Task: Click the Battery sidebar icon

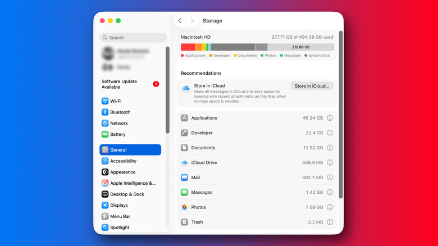Action: (105, 134)
